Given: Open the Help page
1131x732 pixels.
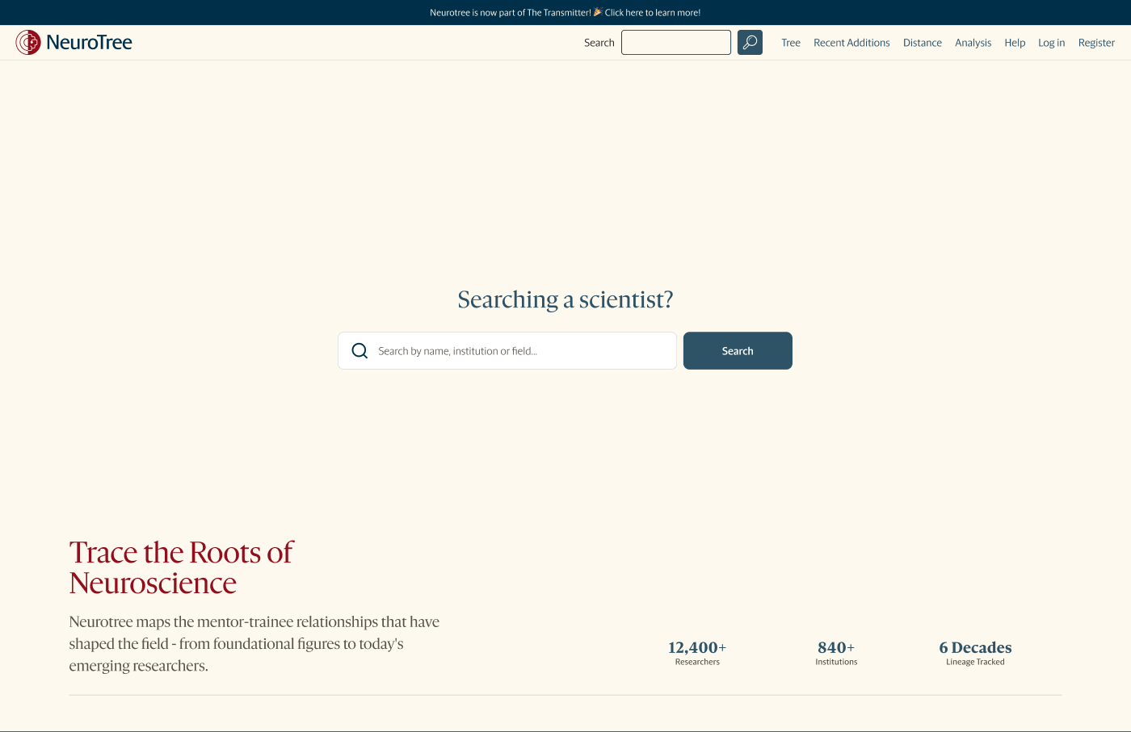Looking at the screenshot, I should (x=1015, y=43).
